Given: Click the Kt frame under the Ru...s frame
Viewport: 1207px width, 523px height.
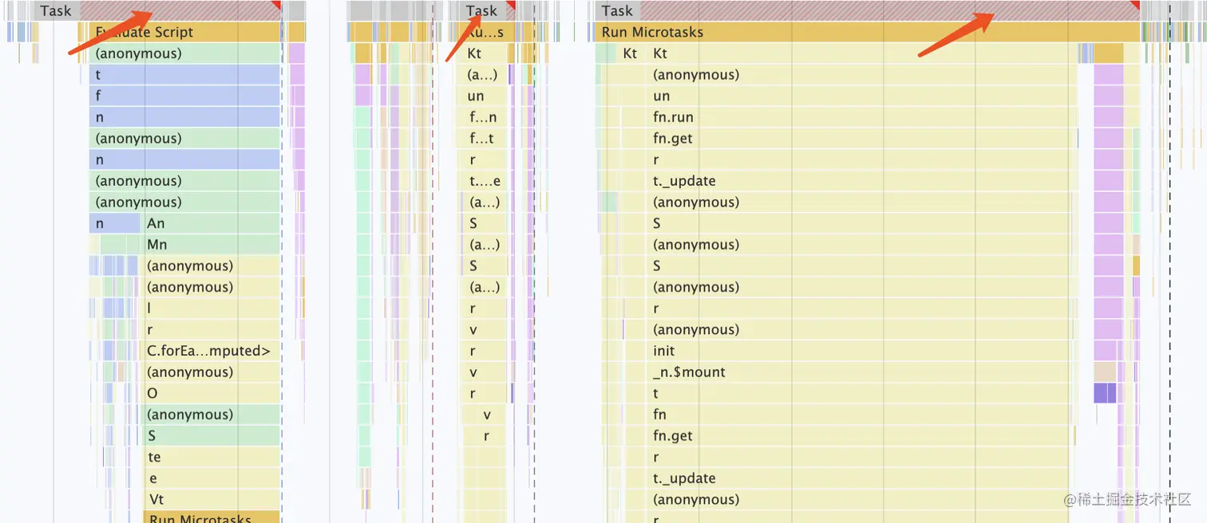Looking at the screenshot, I should (x=484, y=53).
